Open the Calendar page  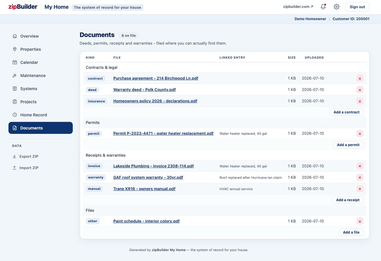coord(41,62)
